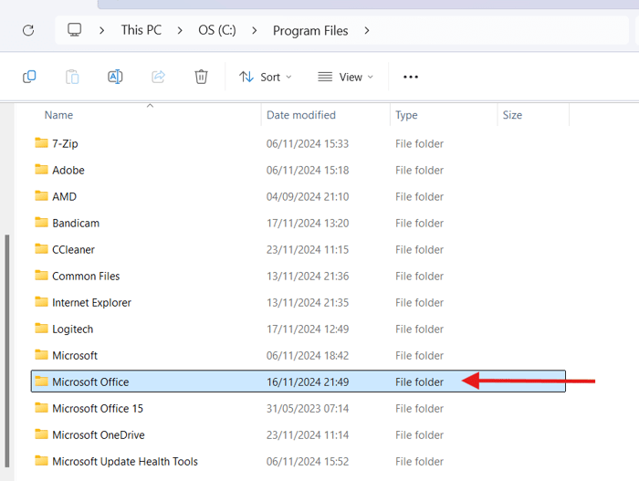This screenshot has height=481, width=639.
Task: Select the AMD folder name
Action: pos(65,196)
